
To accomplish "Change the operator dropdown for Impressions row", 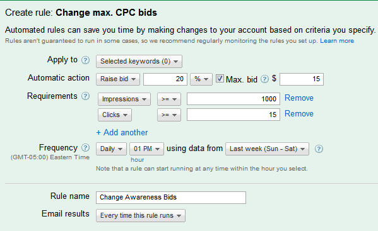I will 169,99.
